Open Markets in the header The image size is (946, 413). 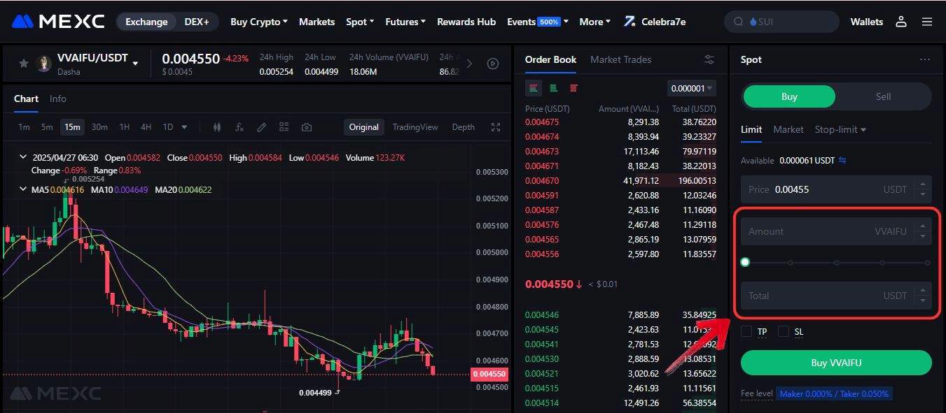coord(317,22)
